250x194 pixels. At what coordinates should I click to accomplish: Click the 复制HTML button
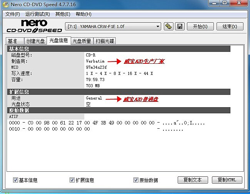(227, 180)
